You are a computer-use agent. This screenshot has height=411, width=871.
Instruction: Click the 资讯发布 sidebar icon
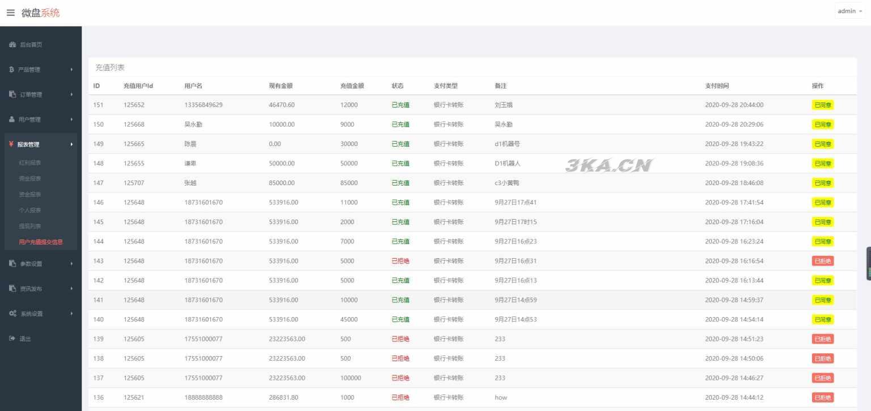tap(12, 289)
